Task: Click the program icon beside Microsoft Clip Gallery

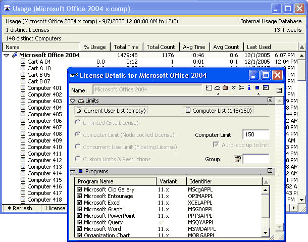Action: pyautogui.click(x=79, y=189)
